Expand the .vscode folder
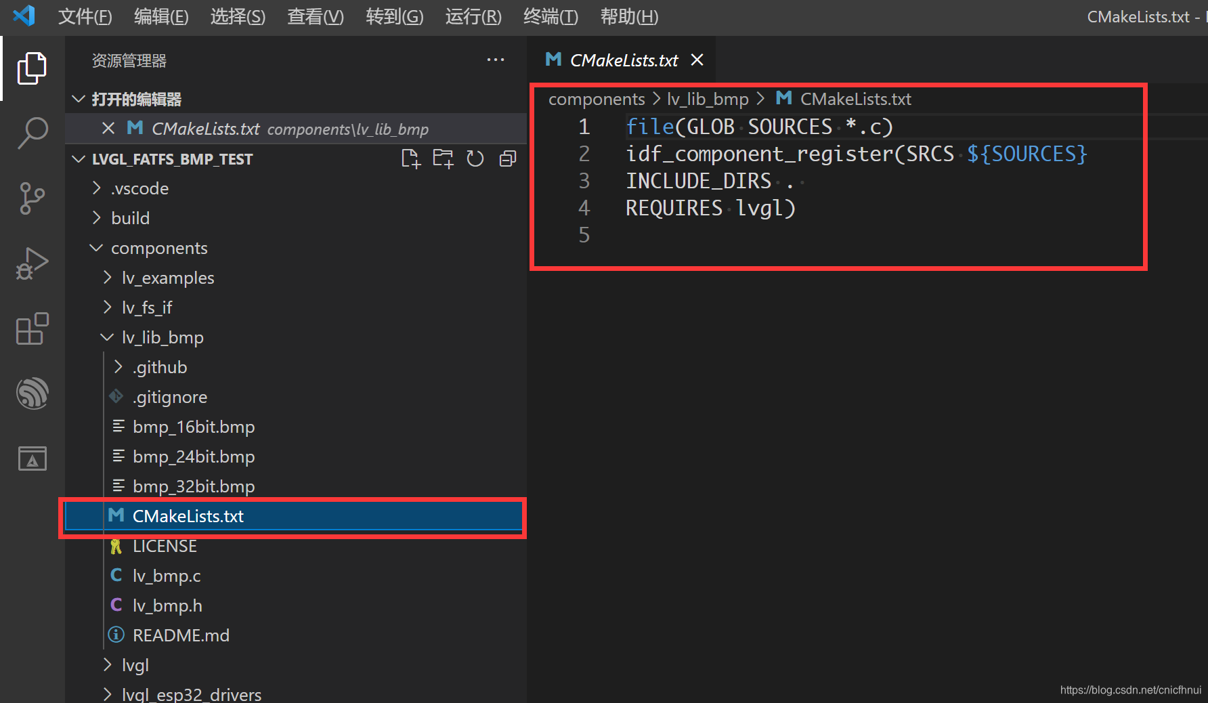Screen dimensions: 1208x703 pos(97,188)
